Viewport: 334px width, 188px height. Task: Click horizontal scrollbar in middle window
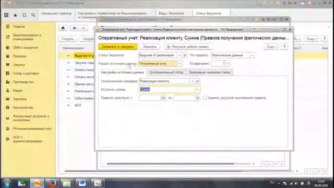(x=171, y=163)
